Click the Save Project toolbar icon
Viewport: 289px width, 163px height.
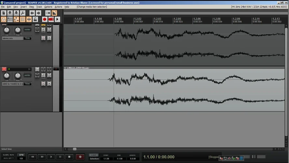(x=16, y=13)
